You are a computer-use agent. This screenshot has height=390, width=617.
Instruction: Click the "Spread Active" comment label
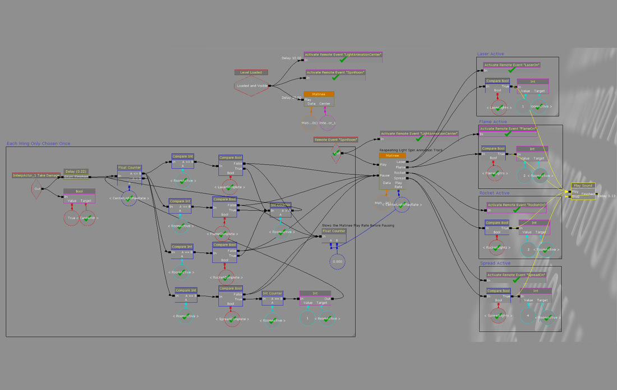(x=495, y=263)
